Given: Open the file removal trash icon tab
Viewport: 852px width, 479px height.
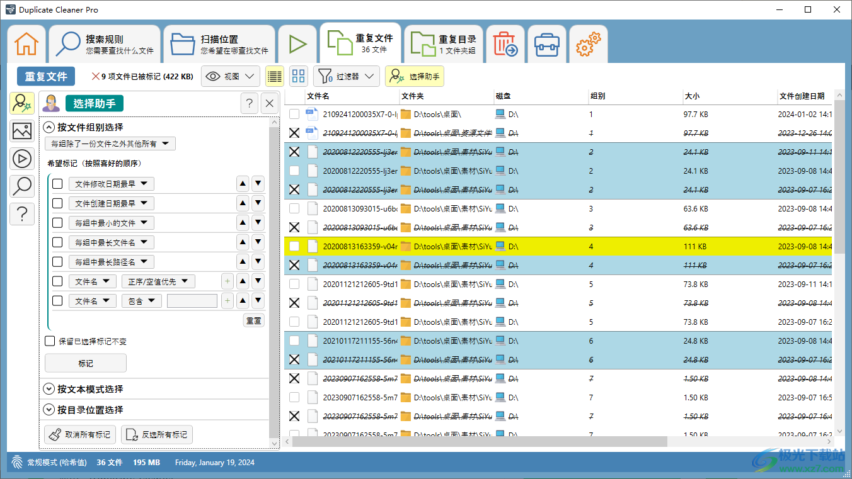Looking at the screenshot, I should (x=505, y=44).
